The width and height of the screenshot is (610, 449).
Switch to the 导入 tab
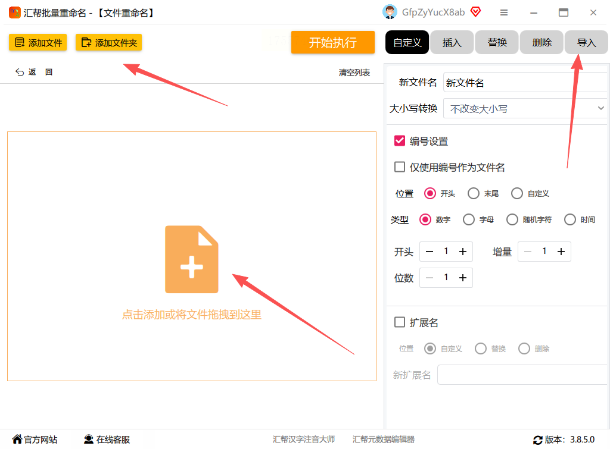tap(586, 42)
